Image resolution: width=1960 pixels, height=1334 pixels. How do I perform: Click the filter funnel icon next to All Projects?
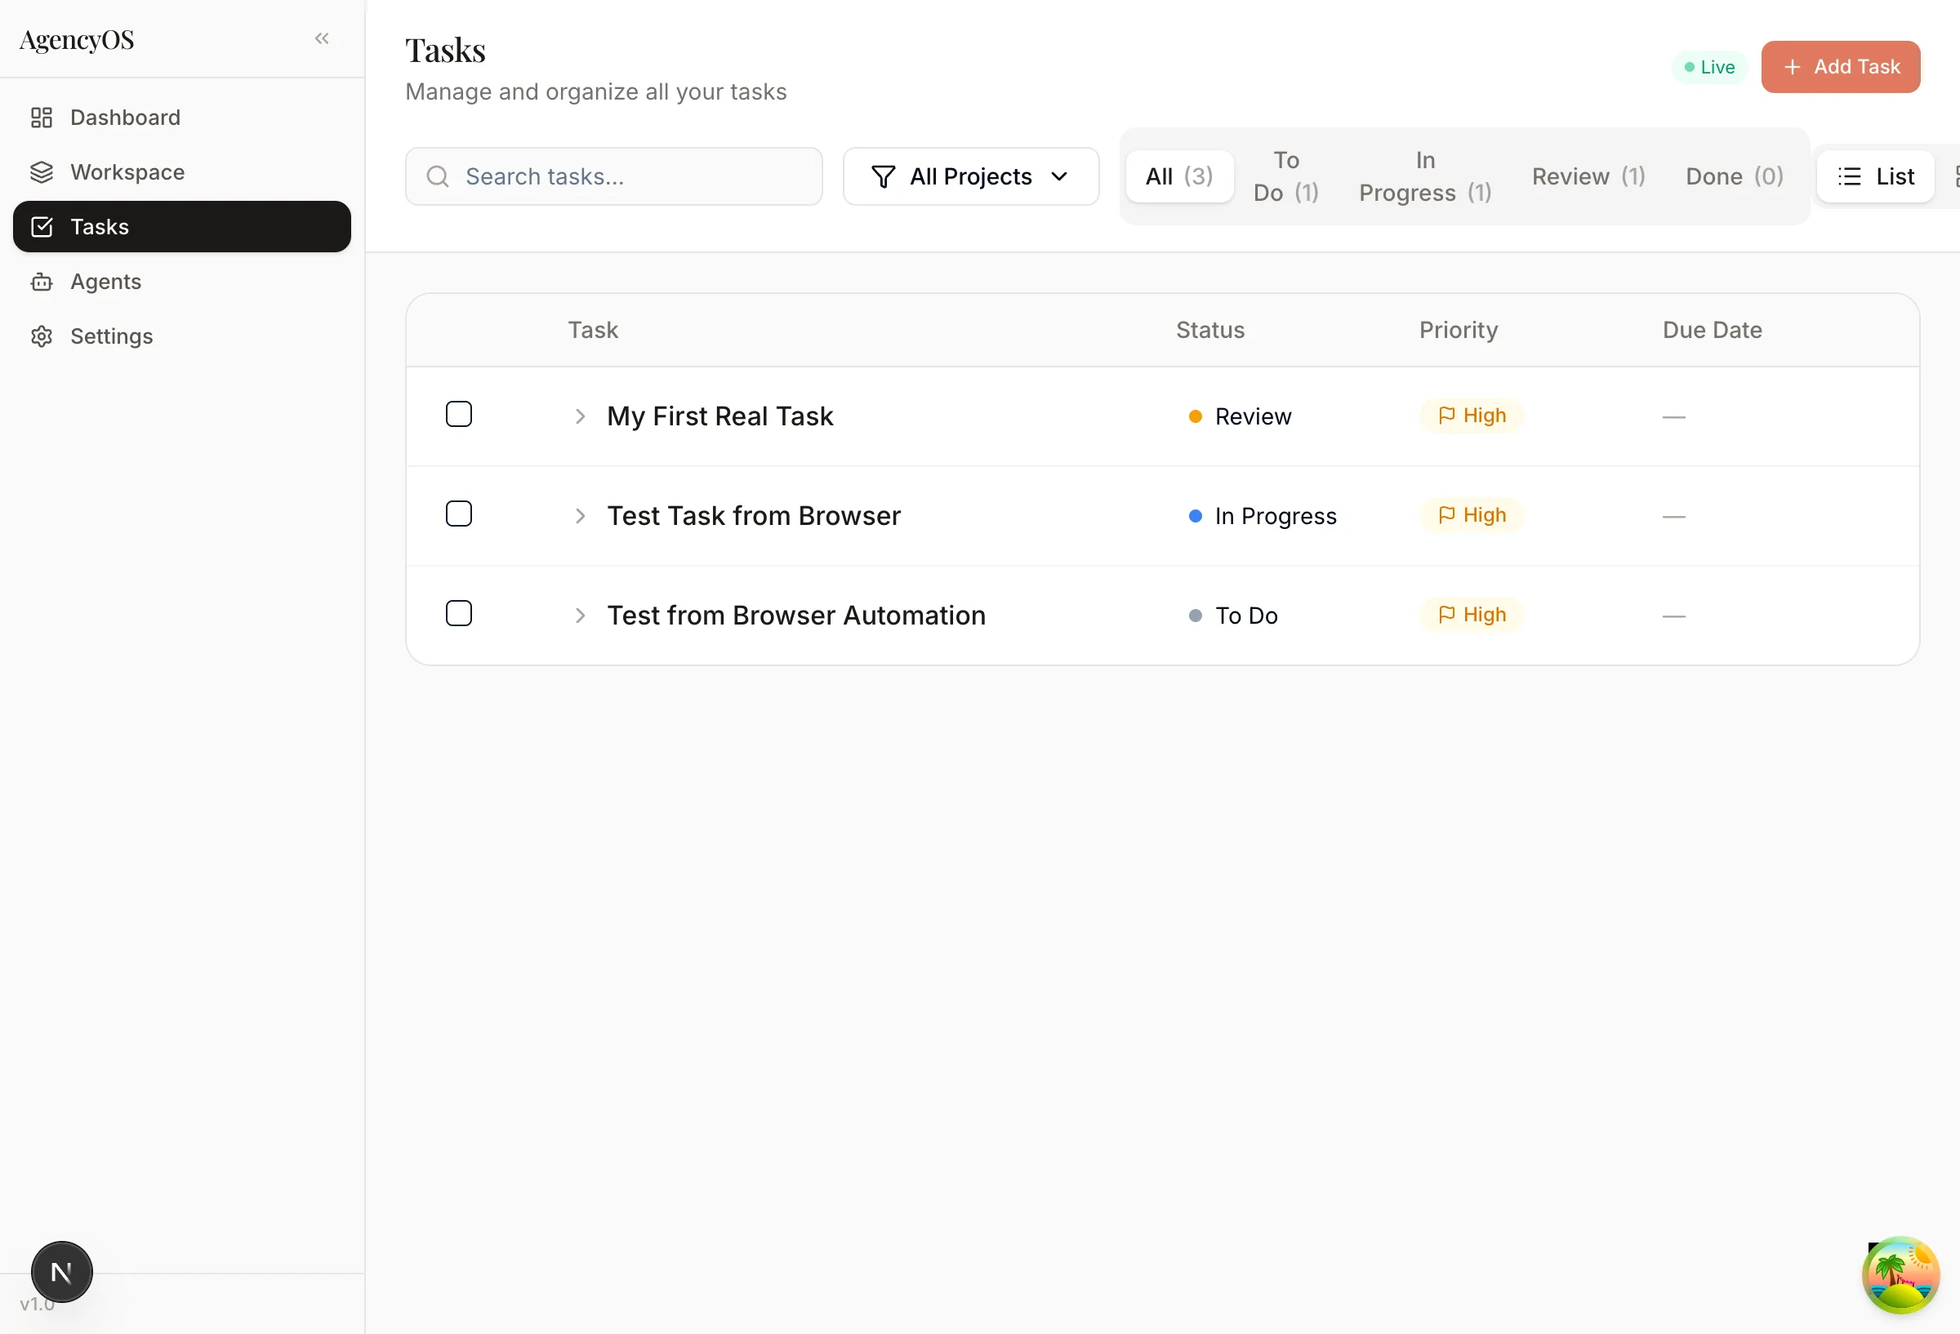tap(882, 176)
